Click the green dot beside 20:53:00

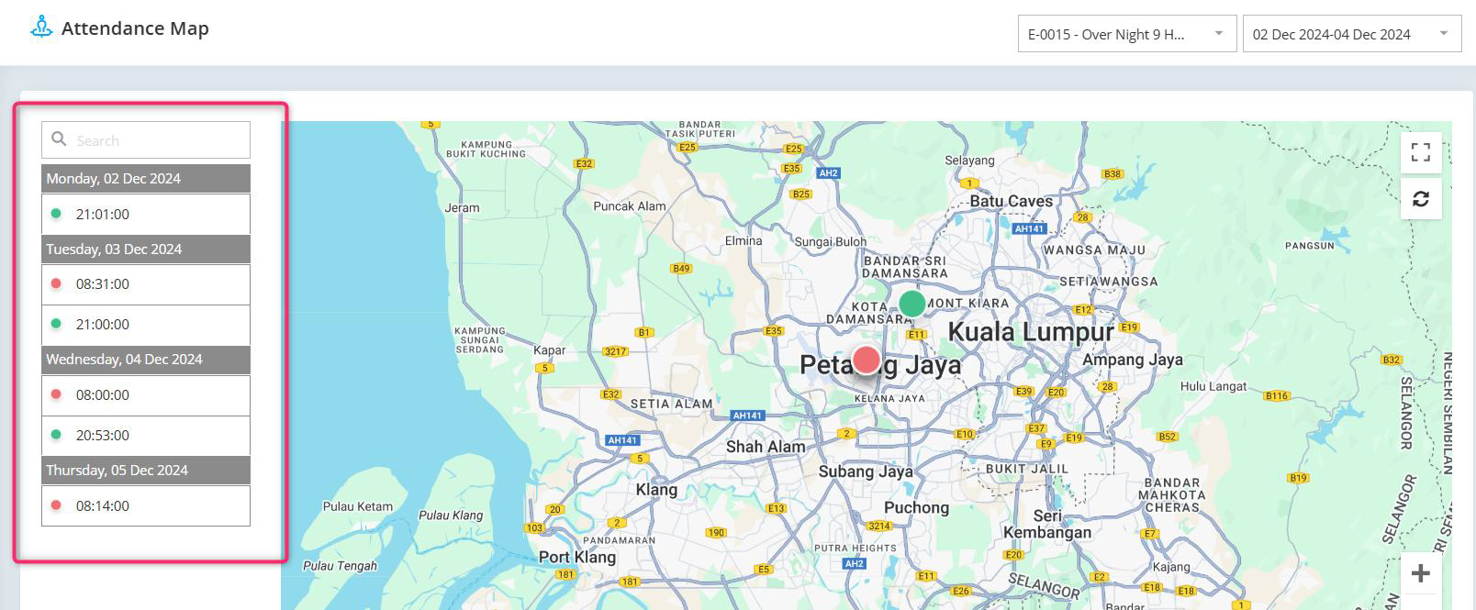[56, 435]
